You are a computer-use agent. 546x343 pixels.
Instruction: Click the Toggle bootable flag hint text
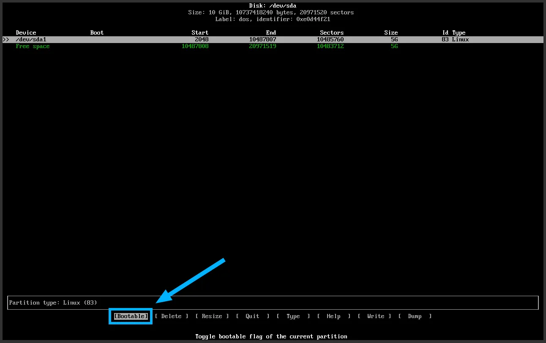pos(271,337)
